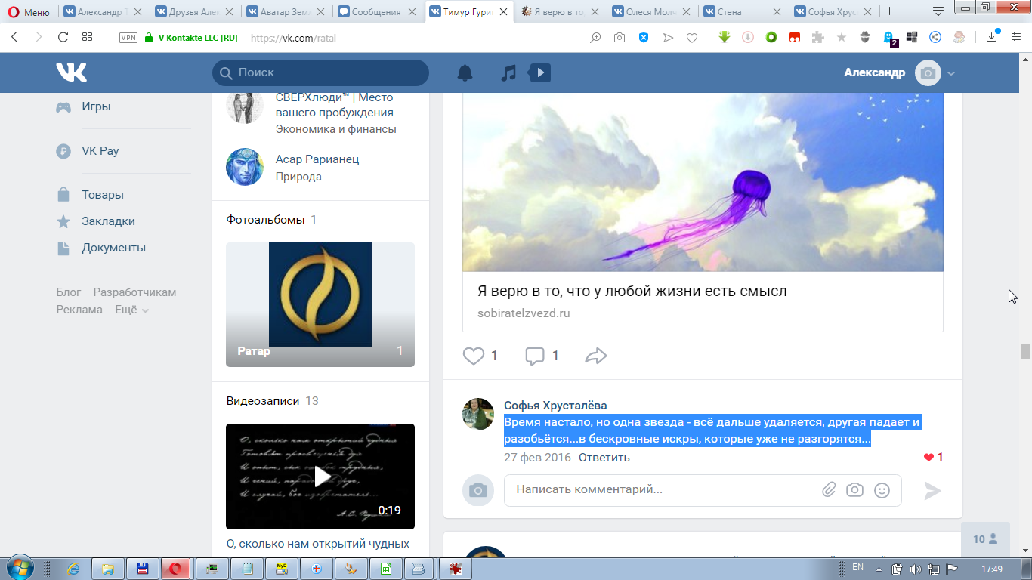Click the VK logo in header
This screenshot has width=1032, height=580.
point(71,72)
